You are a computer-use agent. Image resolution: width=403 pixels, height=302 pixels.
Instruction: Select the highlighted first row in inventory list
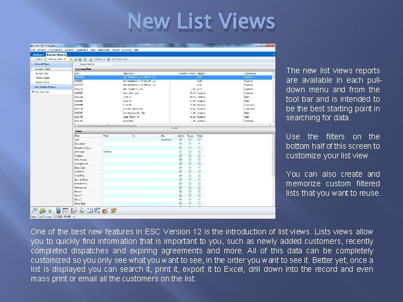click(x=173, y=77)
